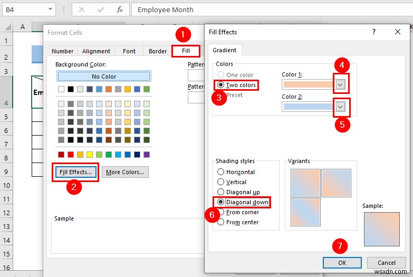Select the top-left gradient variant
This screenshot has width=413, height=277.
[305, 183]
